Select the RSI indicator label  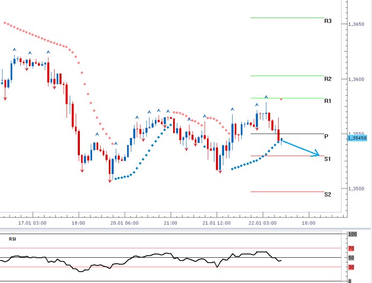(12, 239)
